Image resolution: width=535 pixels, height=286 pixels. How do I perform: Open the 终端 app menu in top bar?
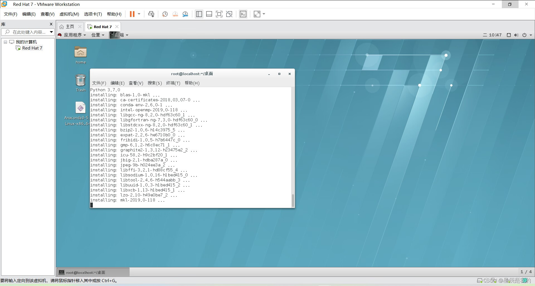[119, 35]
